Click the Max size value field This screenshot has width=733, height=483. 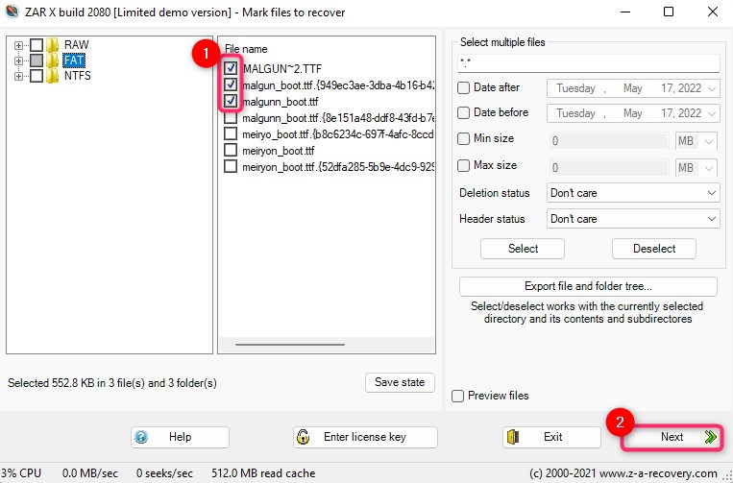[609, 168]
